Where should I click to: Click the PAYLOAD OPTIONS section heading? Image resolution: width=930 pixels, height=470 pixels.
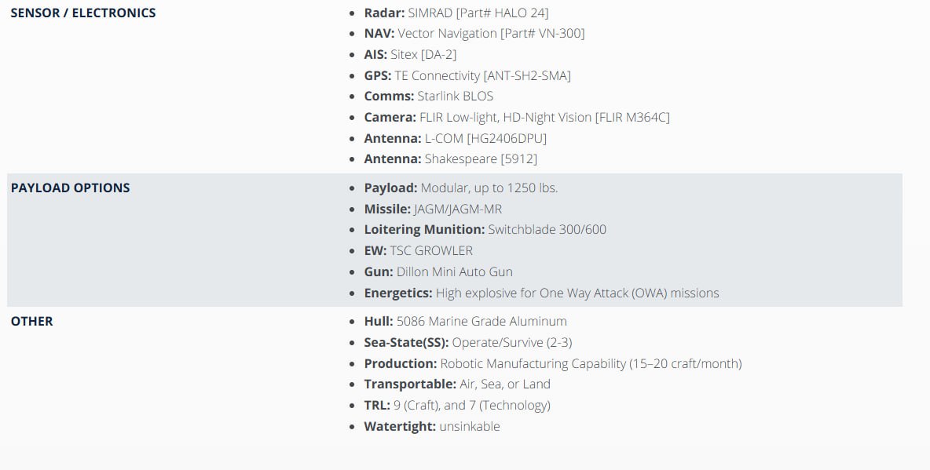point(71,188)
